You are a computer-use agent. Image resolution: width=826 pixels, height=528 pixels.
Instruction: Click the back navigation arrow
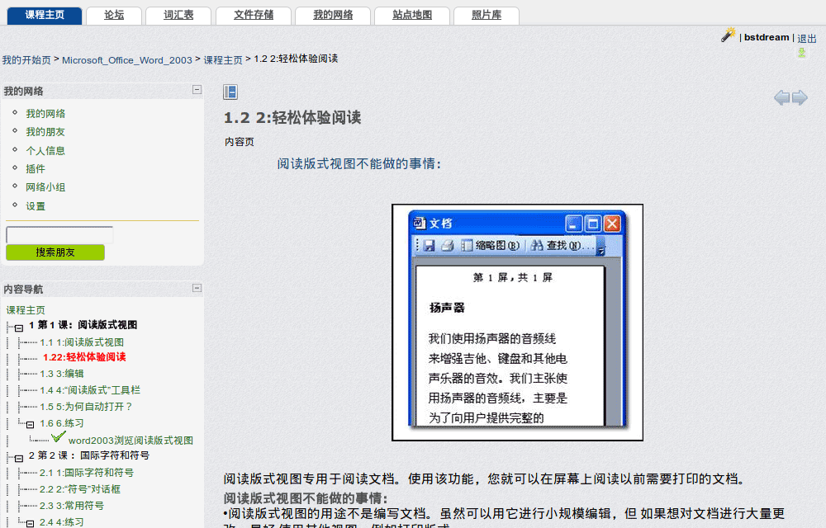point(781,97)
